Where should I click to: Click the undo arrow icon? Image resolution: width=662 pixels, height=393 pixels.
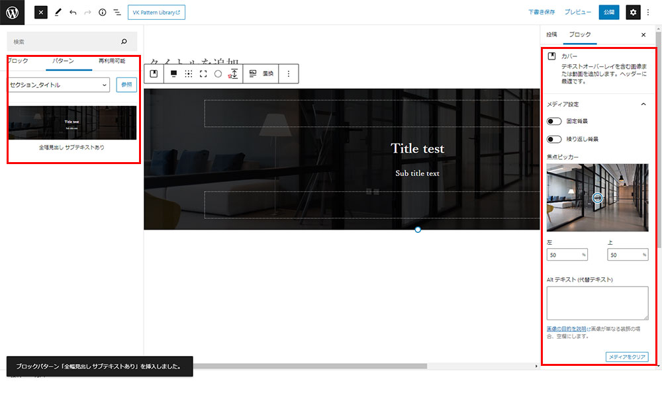(73, 12)
